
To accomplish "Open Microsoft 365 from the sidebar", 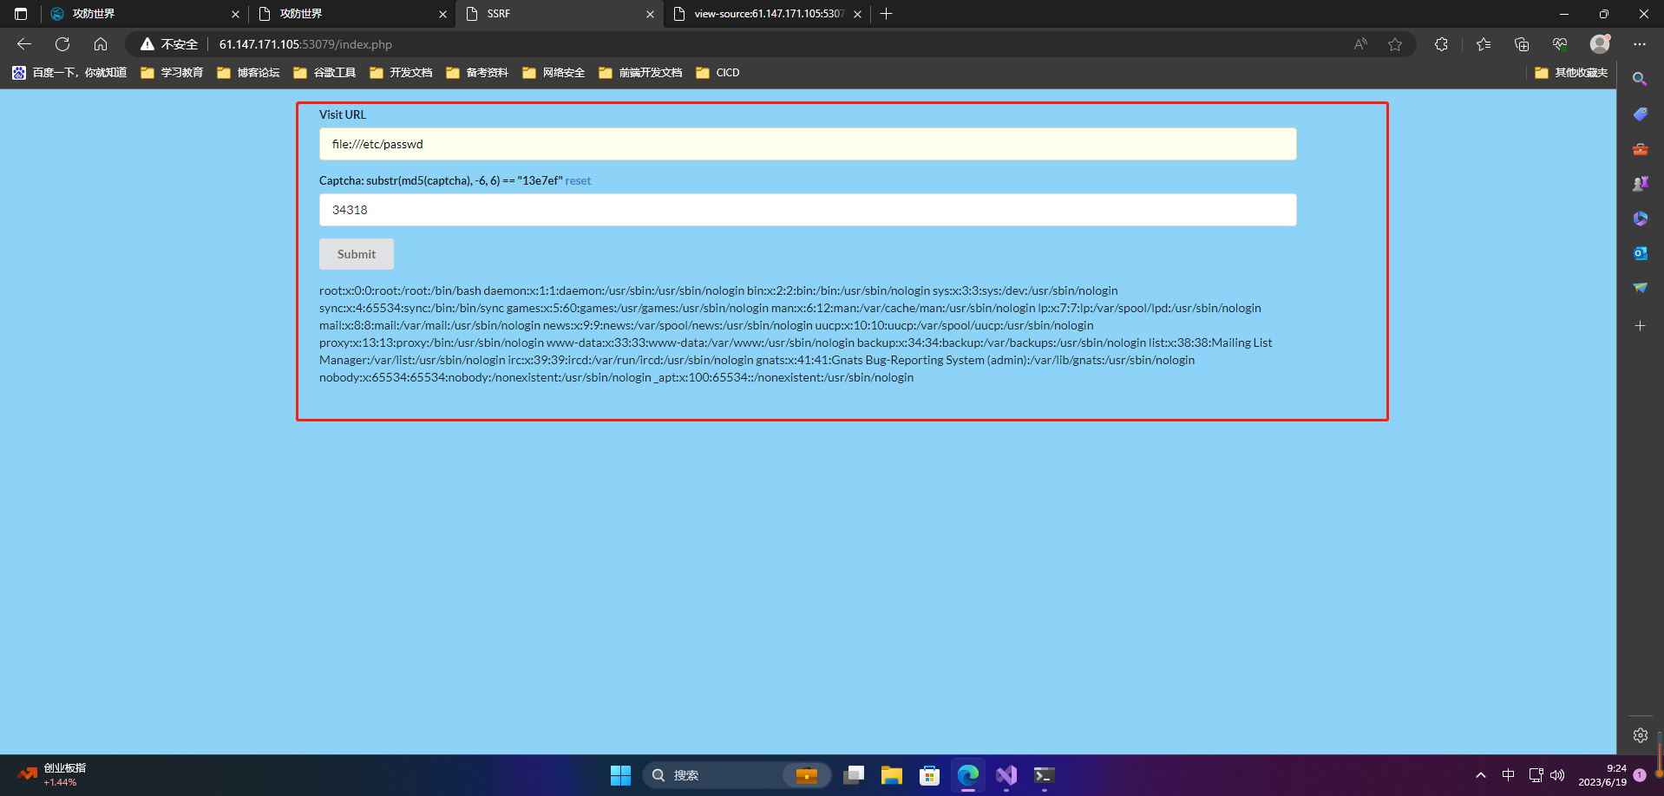I will pos(1640,219).
